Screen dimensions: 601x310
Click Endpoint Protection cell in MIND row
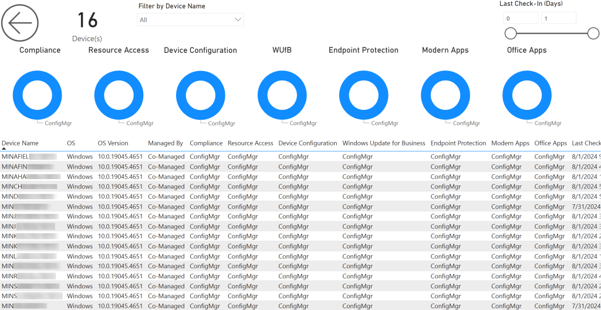(446, 197)
